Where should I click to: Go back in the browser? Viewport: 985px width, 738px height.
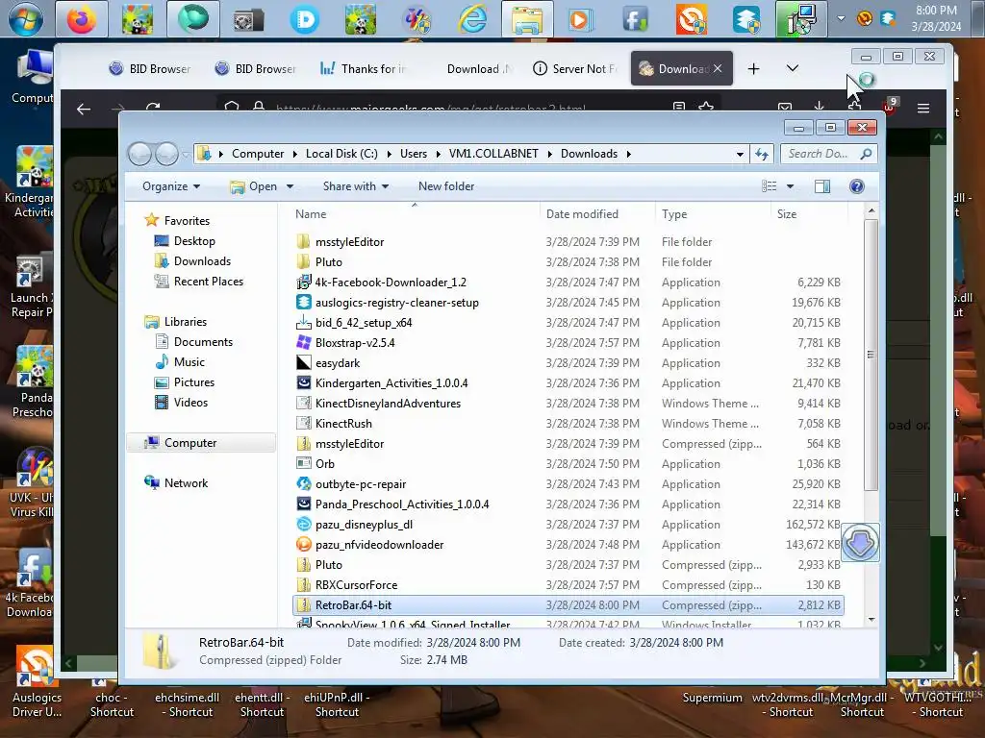coord(84,109)
